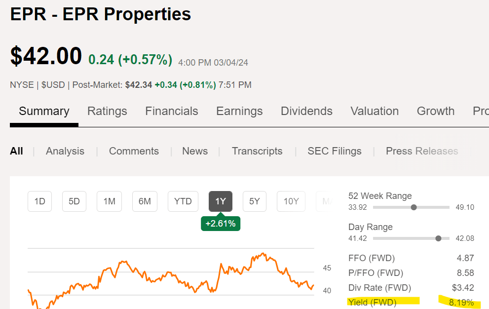489x309 pixels.
Task: Open the Dividends tab
Action: click(x=306, y=111)
